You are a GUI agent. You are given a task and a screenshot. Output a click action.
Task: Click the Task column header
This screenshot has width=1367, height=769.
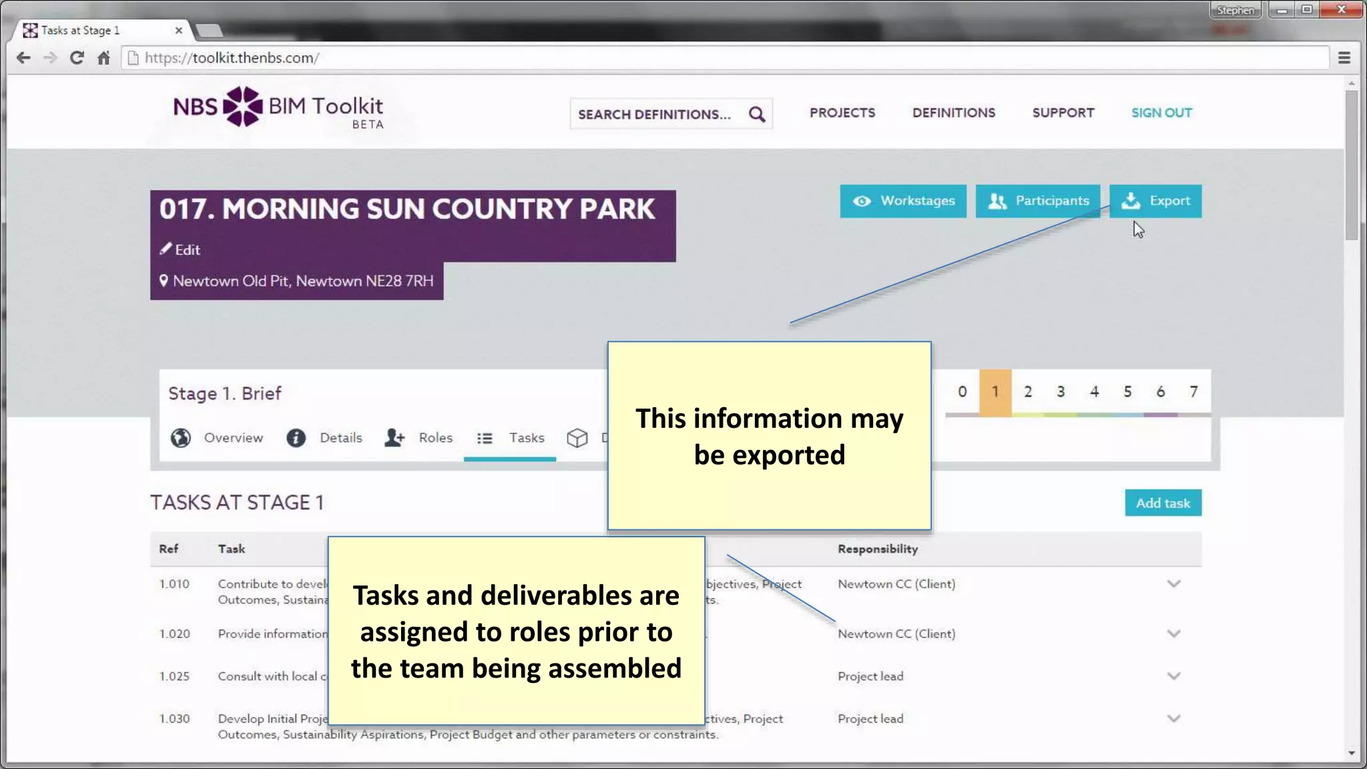point(232,549)
